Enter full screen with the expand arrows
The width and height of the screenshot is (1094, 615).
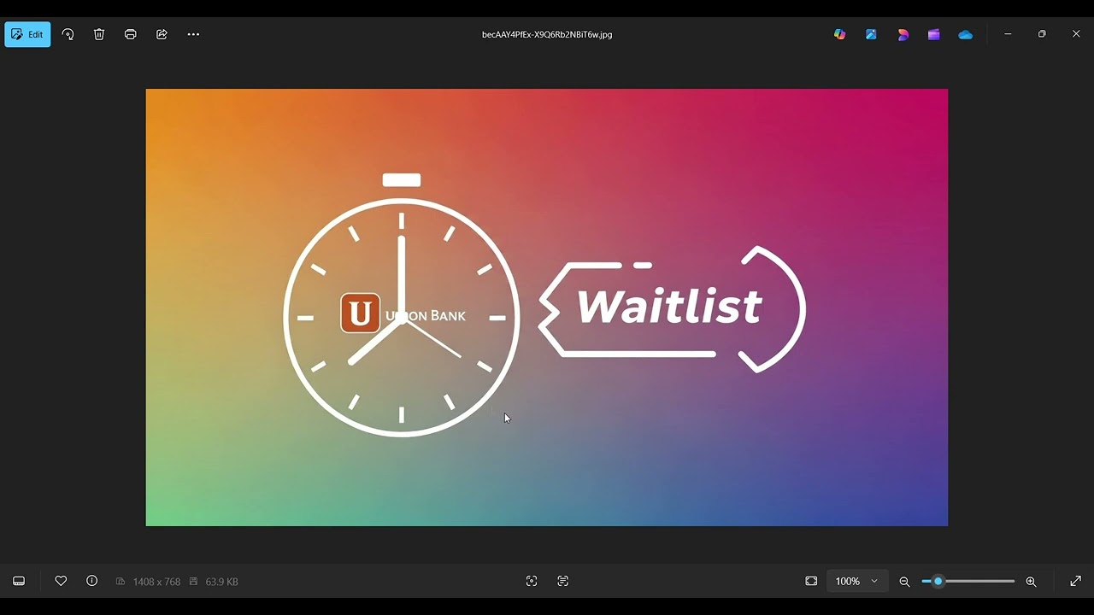tap(1076, 581)
